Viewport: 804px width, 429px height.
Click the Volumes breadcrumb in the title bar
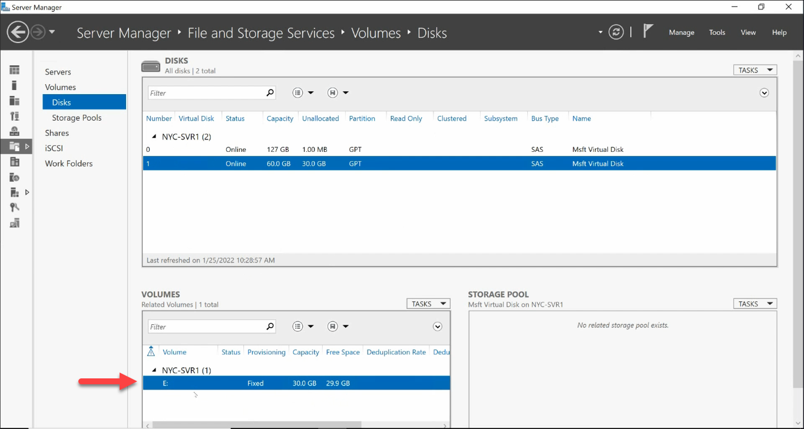(x=376, y=33)
